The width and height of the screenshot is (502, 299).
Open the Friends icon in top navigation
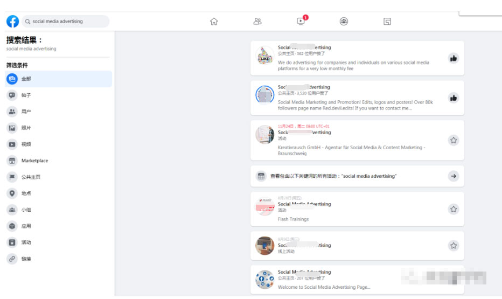coord(257,22)
